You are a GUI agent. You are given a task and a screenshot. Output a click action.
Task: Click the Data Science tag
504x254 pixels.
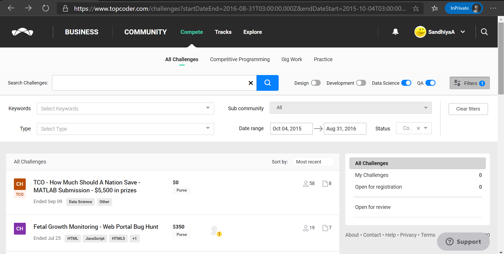(x=80, y=202)
